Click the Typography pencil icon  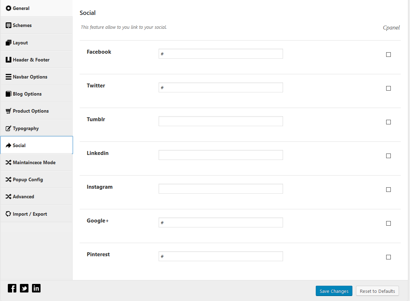pos(9,128)
